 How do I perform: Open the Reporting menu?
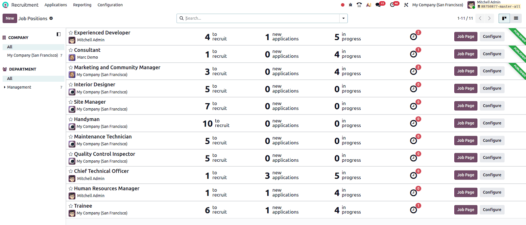pos(82,5)
